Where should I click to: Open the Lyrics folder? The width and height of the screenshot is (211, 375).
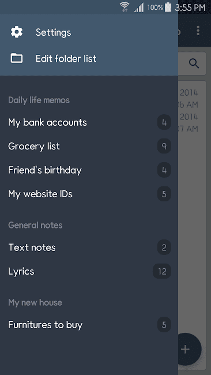89,272
